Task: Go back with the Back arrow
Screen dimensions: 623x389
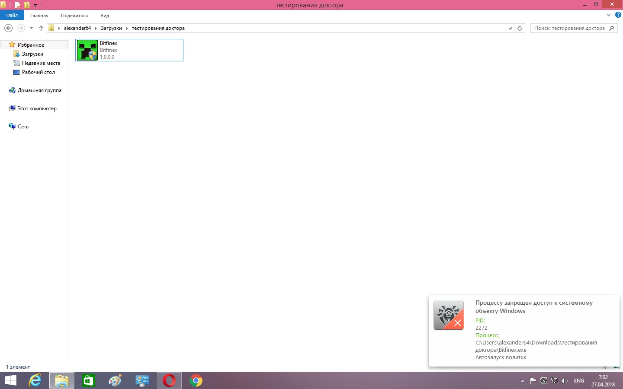Action: coord(8,28)
